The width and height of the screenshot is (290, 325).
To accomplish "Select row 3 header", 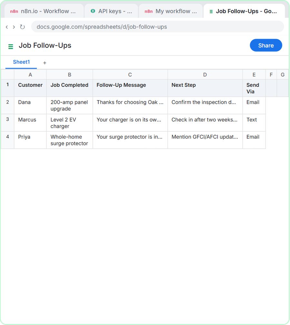I will [x=8, y=123].
